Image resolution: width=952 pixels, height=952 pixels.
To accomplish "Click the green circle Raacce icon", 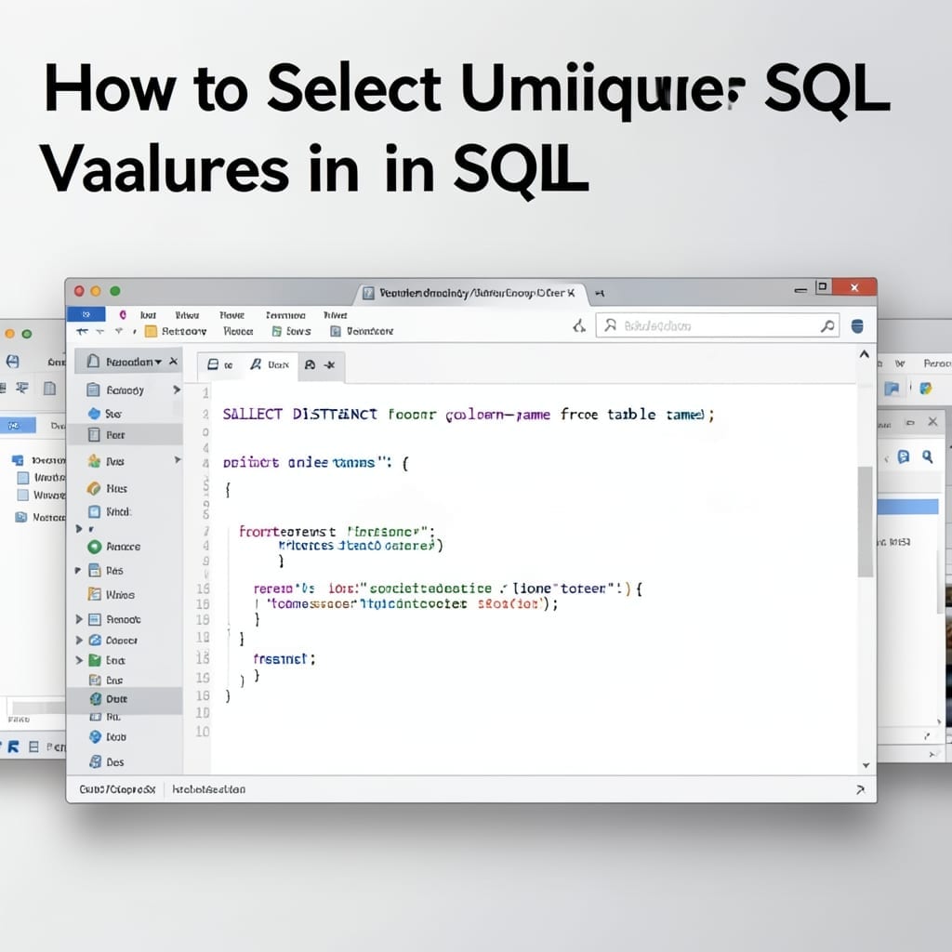I will click(x=94, y=547).
